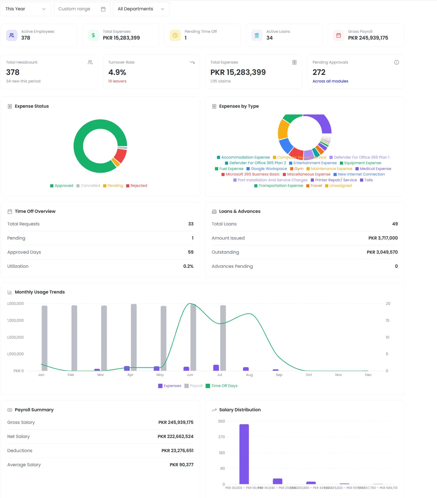The width and height of the screenshot is (437, 498).
Task: Toggle the Payroll series legend
Action: pyautogui.click(x=193, y=386)
